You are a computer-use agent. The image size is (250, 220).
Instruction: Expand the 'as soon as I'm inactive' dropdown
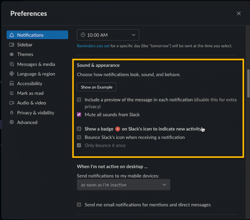pyautogui.click(x=123, y=185)
